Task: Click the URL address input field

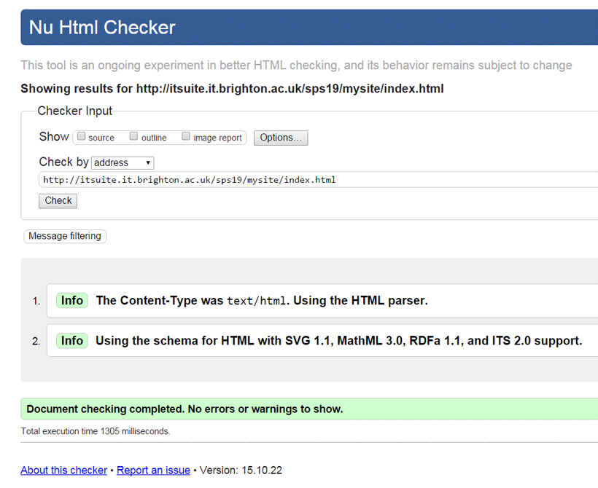Action: 318,180
